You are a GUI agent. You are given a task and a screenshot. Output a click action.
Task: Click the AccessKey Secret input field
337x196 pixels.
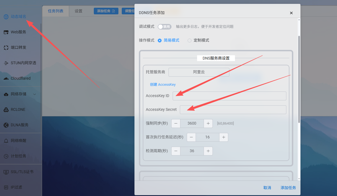(x=233, y=110)
